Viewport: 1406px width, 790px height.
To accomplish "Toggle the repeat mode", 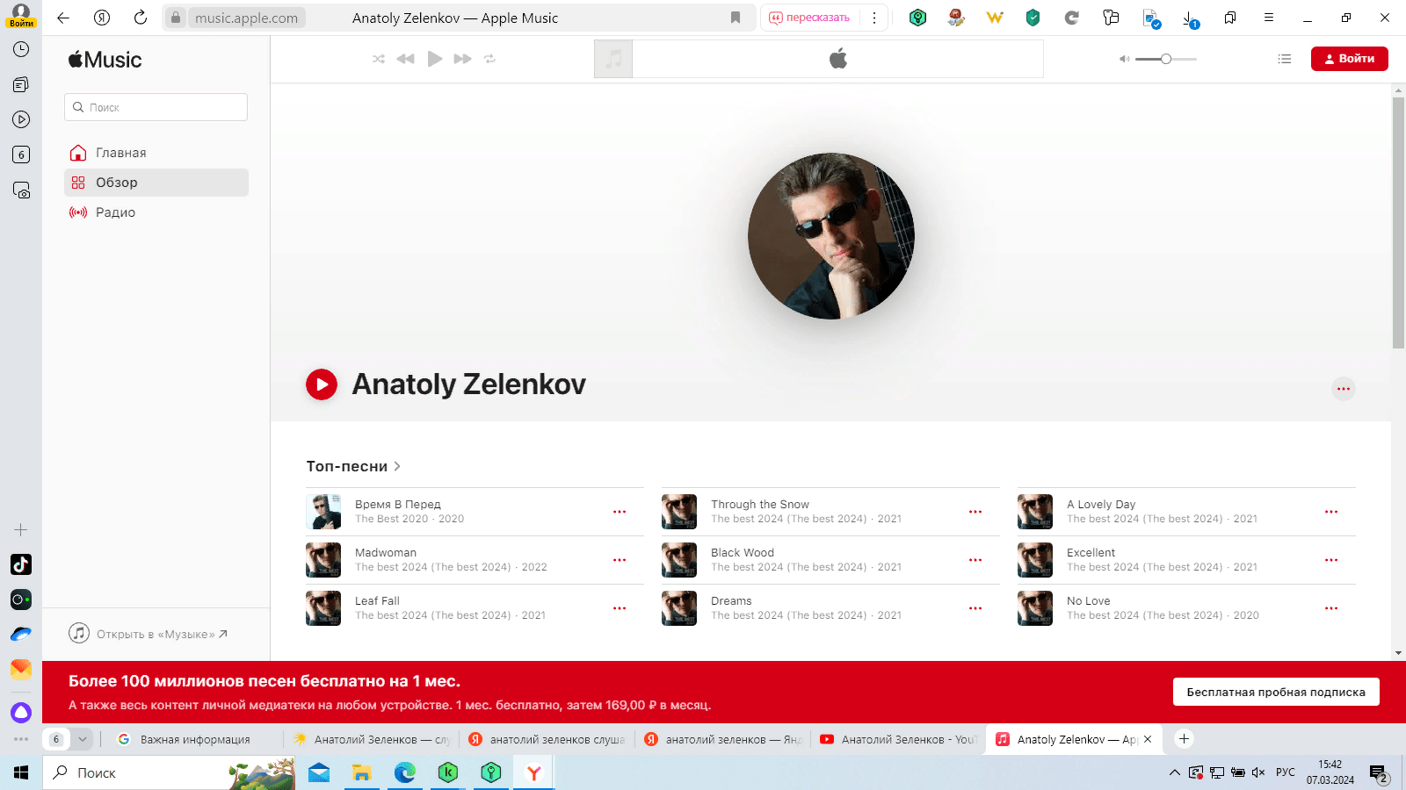I will [489, 59].
